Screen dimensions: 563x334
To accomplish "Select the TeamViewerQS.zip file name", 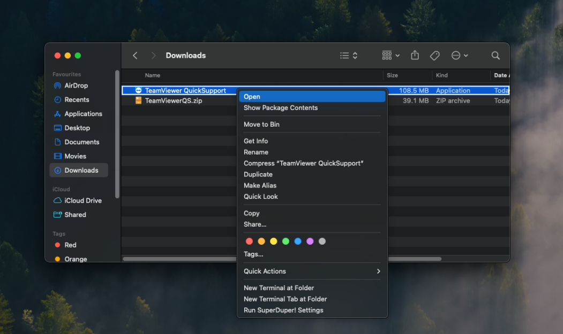I will 174,100.
